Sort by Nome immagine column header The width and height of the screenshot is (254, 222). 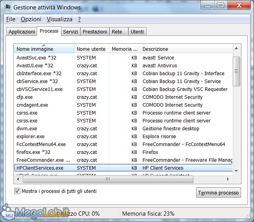pyautogui.click(x=44, y=49)
